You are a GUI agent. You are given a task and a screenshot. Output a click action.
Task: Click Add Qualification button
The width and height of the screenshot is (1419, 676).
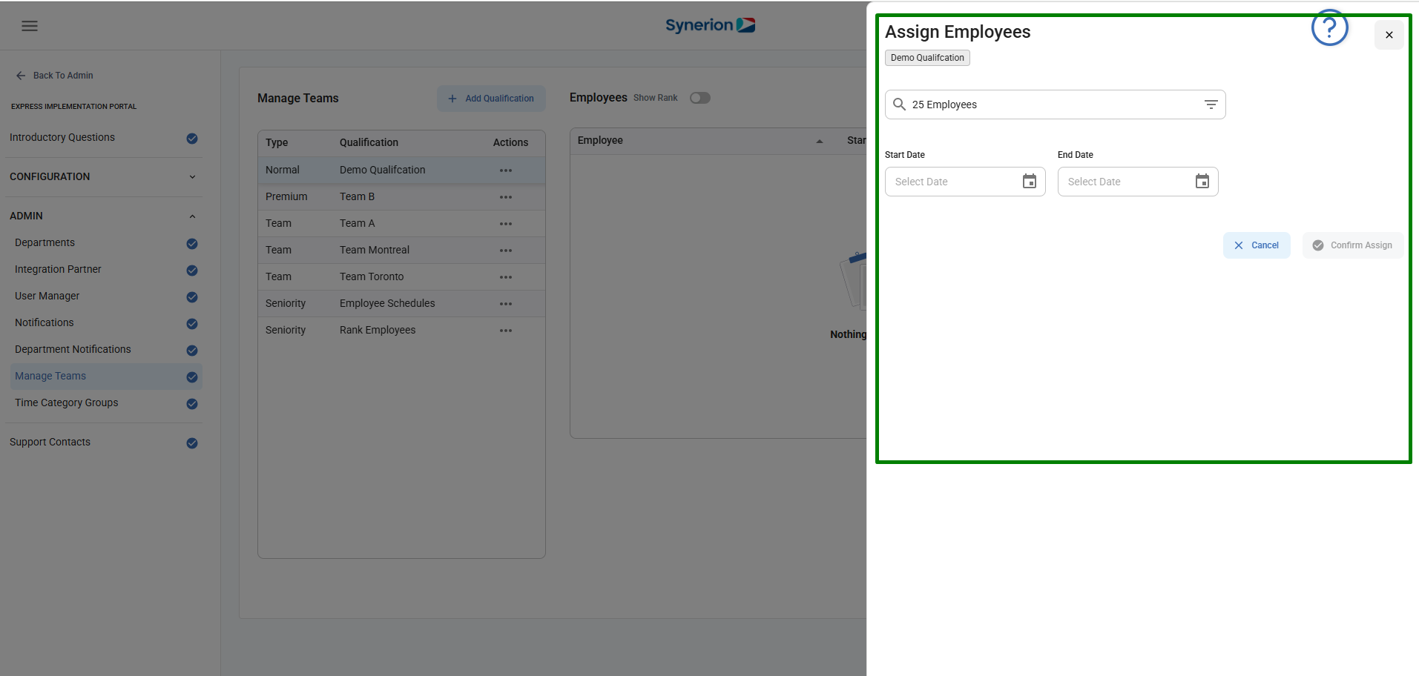tap(491, 99)
